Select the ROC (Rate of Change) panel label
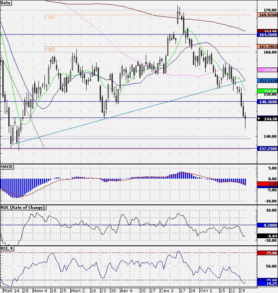 pyautogui.click(x=23, y=208)
